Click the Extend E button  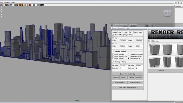pyautogui.click(x=132, y=78)
